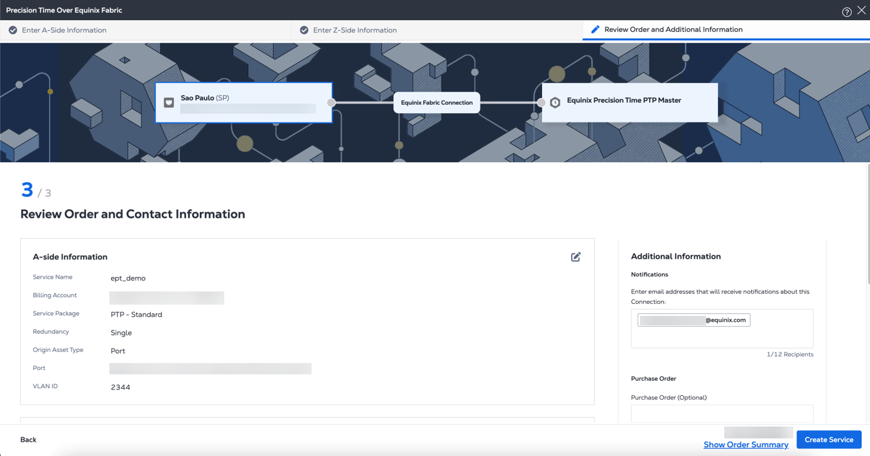Click the PTP - Standard service package value
The image size is (870, 456).
[x=136, y=315]
